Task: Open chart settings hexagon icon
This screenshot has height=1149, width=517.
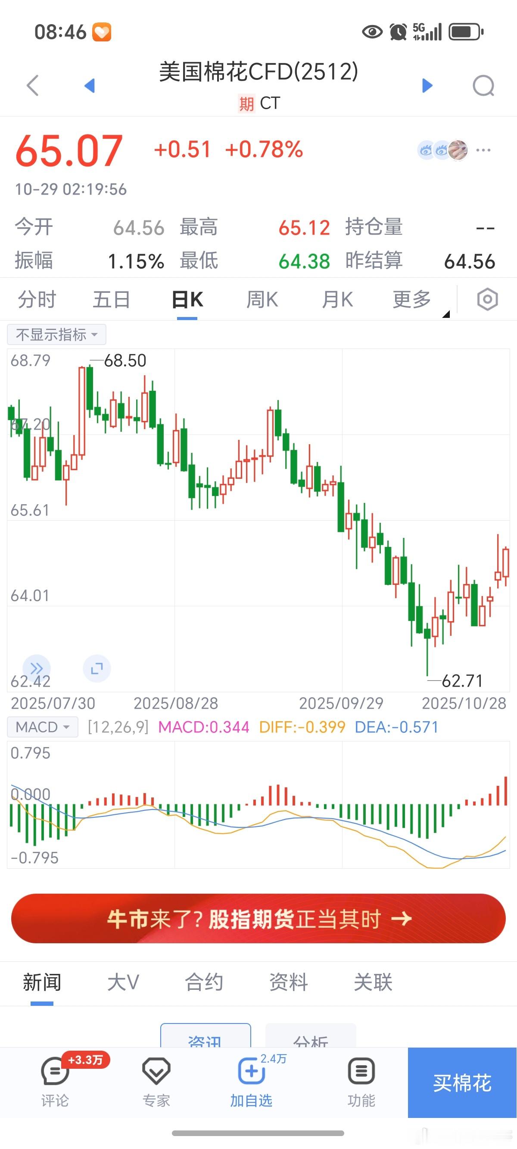Action: pos(487,299)
